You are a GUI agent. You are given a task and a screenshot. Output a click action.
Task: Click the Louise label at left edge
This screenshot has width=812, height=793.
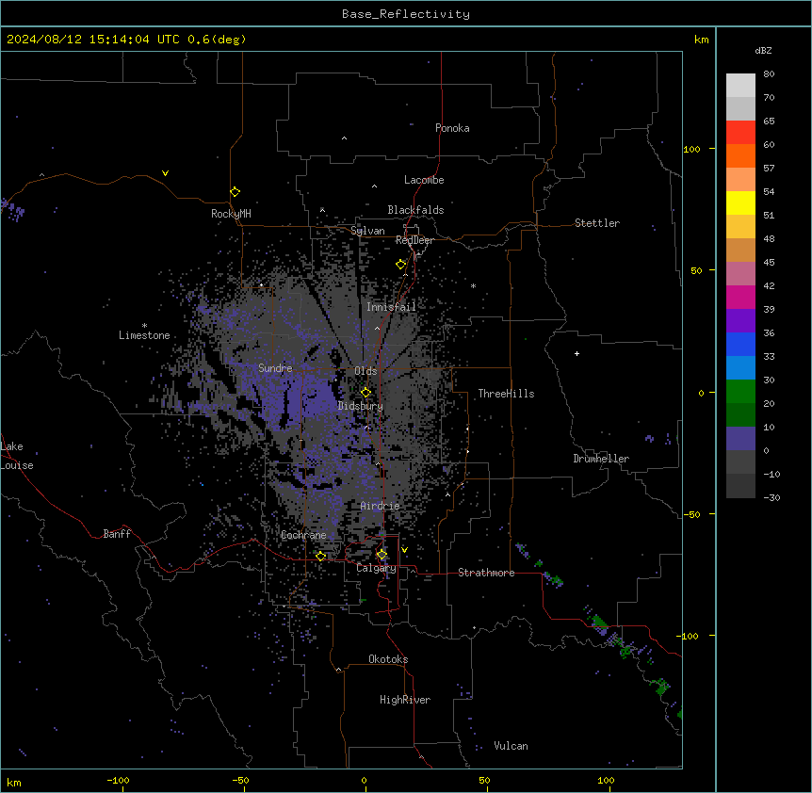17,465
